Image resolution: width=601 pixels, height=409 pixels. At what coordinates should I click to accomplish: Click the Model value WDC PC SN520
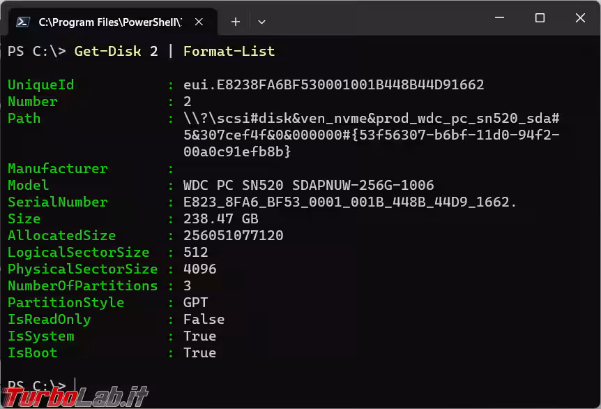click(308, 185)
